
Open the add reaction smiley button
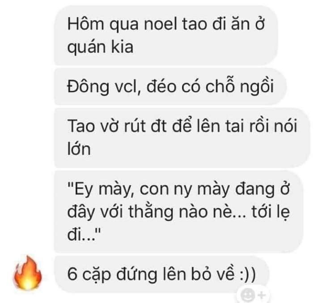248,295
